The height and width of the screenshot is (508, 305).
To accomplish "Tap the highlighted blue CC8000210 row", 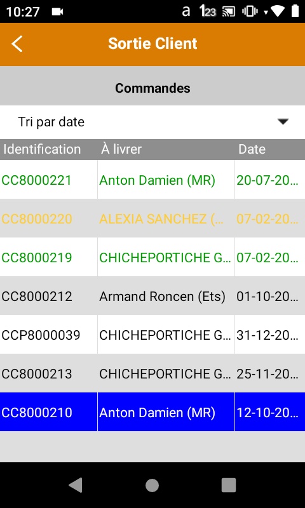I will click(152, 412).
